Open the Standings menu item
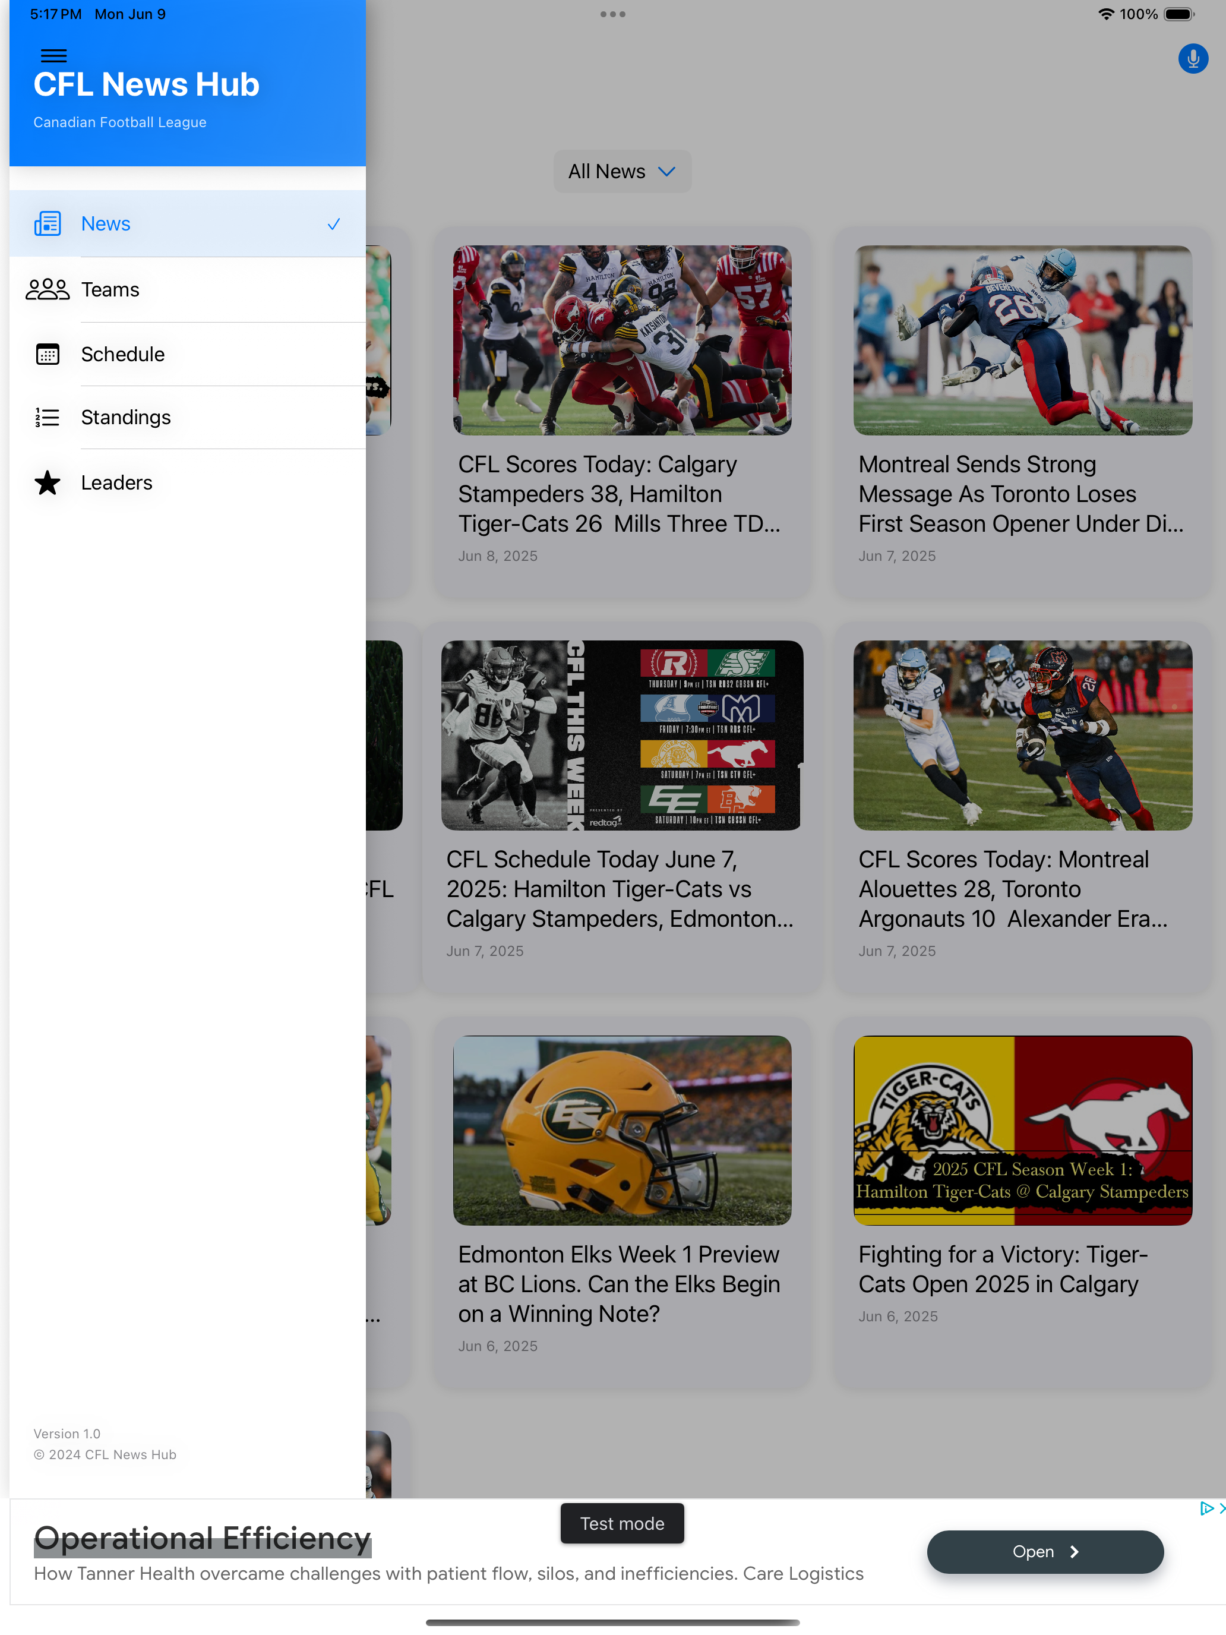This screenshot has height=1635, width=1226. pyautogui.click(x=188, y=418)
